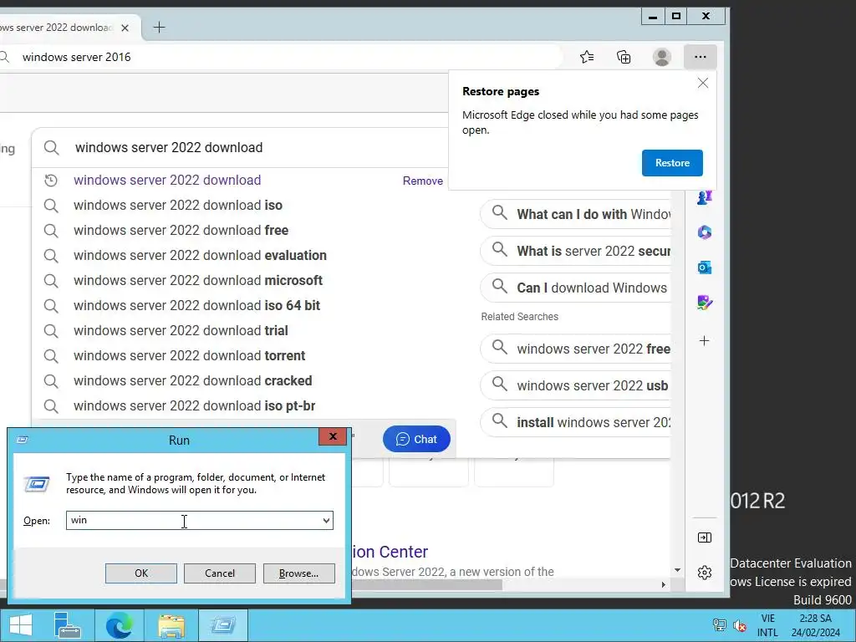Open sidebar settings gear

pyautogui.click(x=704, y=572)
